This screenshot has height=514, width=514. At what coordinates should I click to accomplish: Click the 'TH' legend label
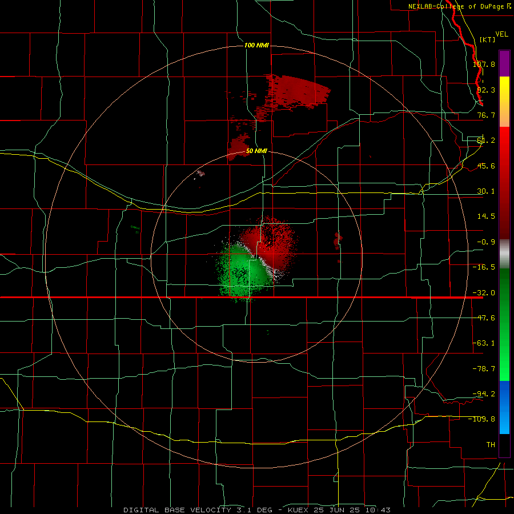click(x=491, y=444)
